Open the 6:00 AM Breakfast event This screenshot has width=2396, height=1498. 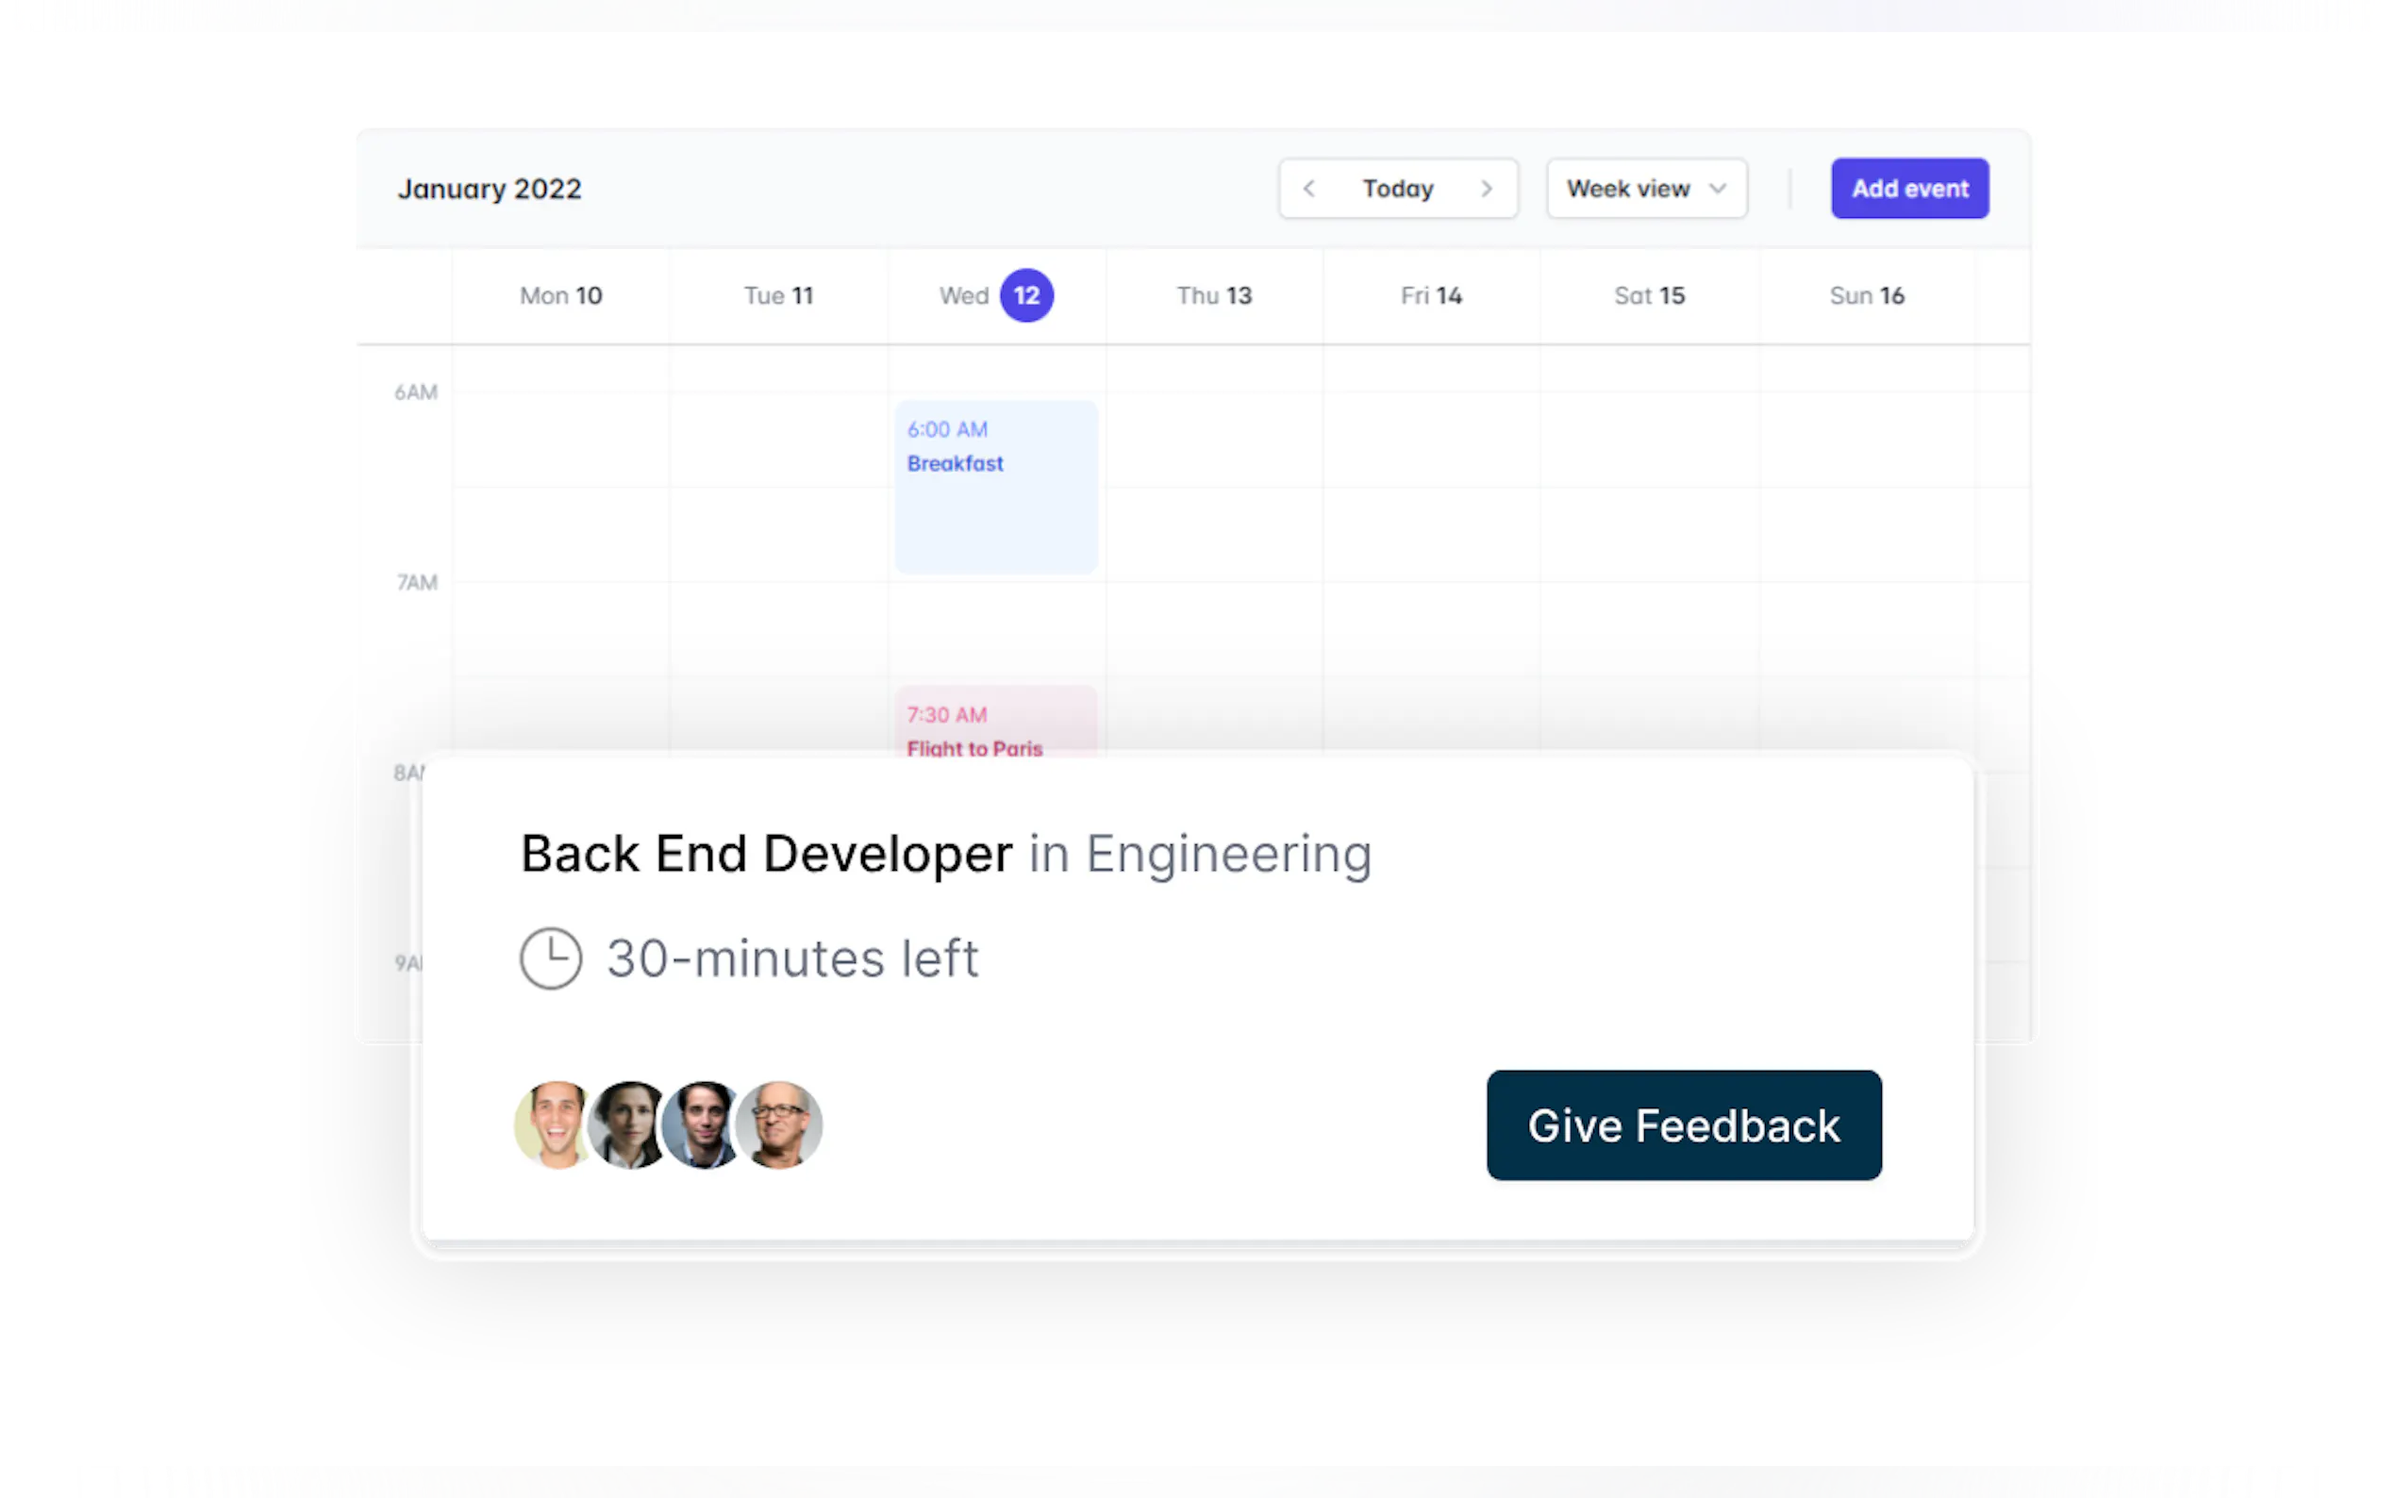coord(995,486)
